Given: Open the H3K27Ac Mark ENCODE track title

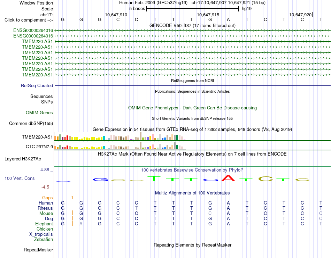Looking at the screenshot, I should 192,154.
